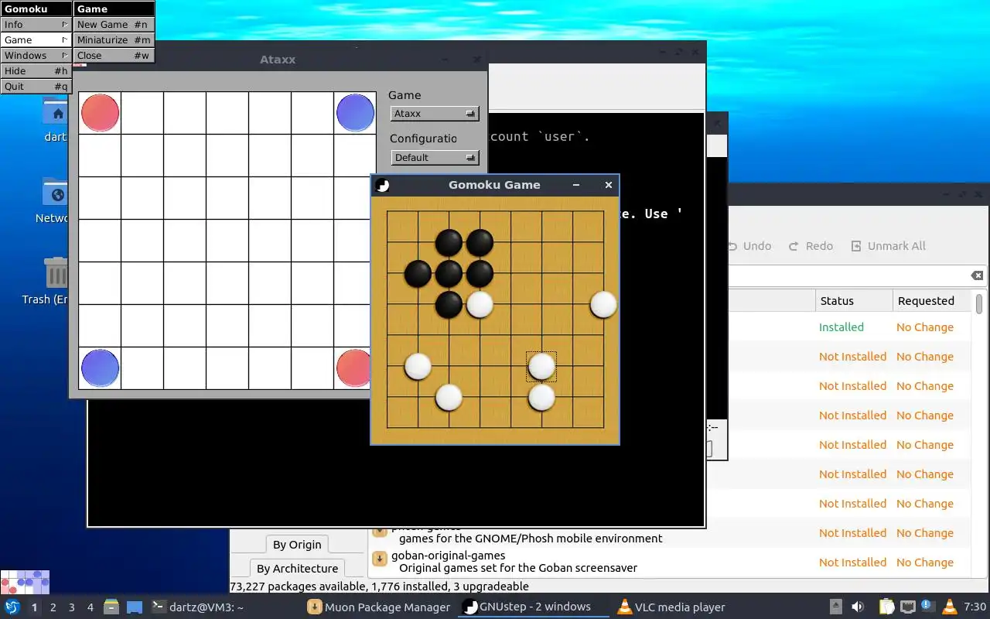Sort by the Status column header in Muon
The width and height of the screenshot is (990, 619).
(853, 301)
